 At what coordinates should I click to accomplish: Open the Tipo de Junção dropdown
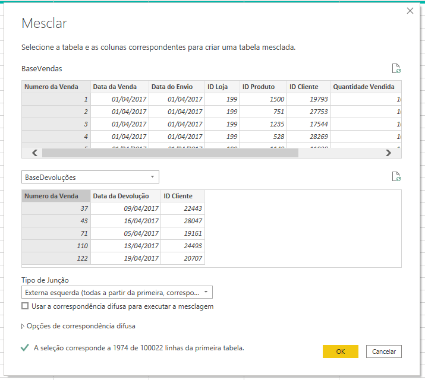coord(117,292)
